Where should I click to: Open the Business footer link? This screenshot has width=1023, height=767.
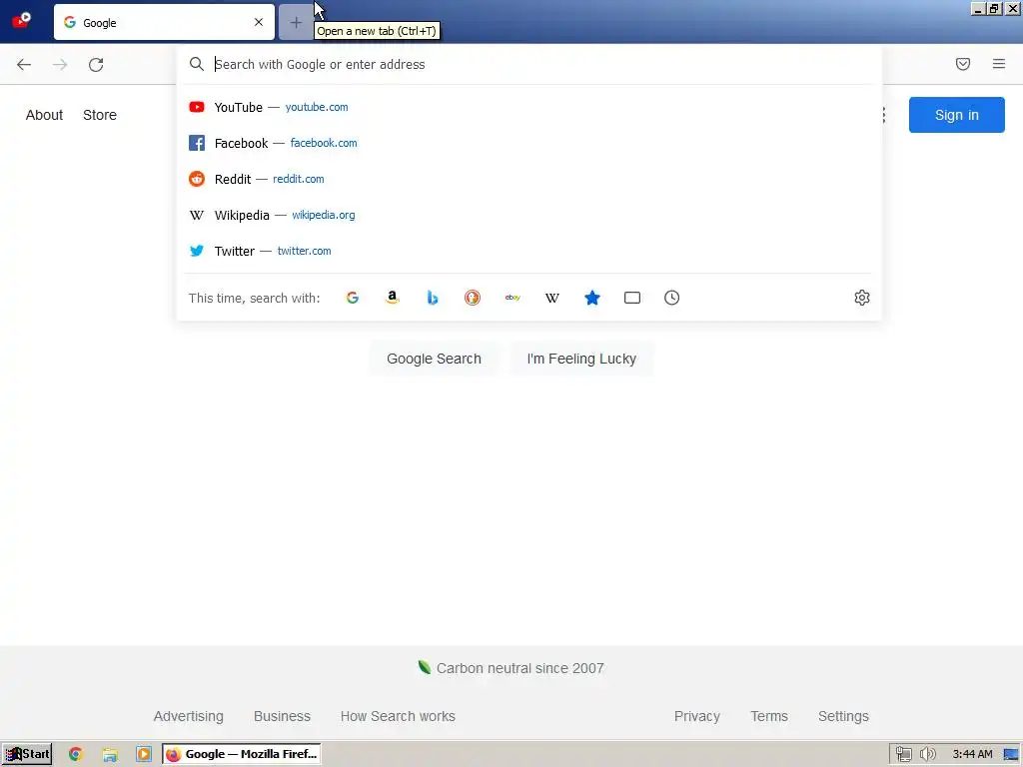point(282,716)
